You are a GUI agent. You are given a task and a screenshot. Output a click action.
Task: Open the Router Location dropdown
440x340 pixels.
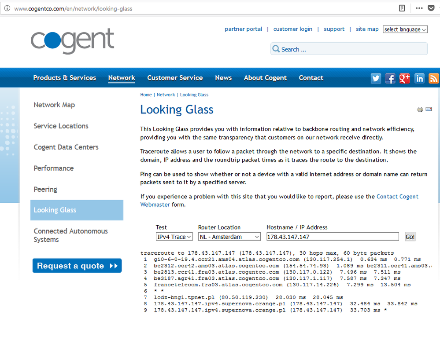pos(229,237)
